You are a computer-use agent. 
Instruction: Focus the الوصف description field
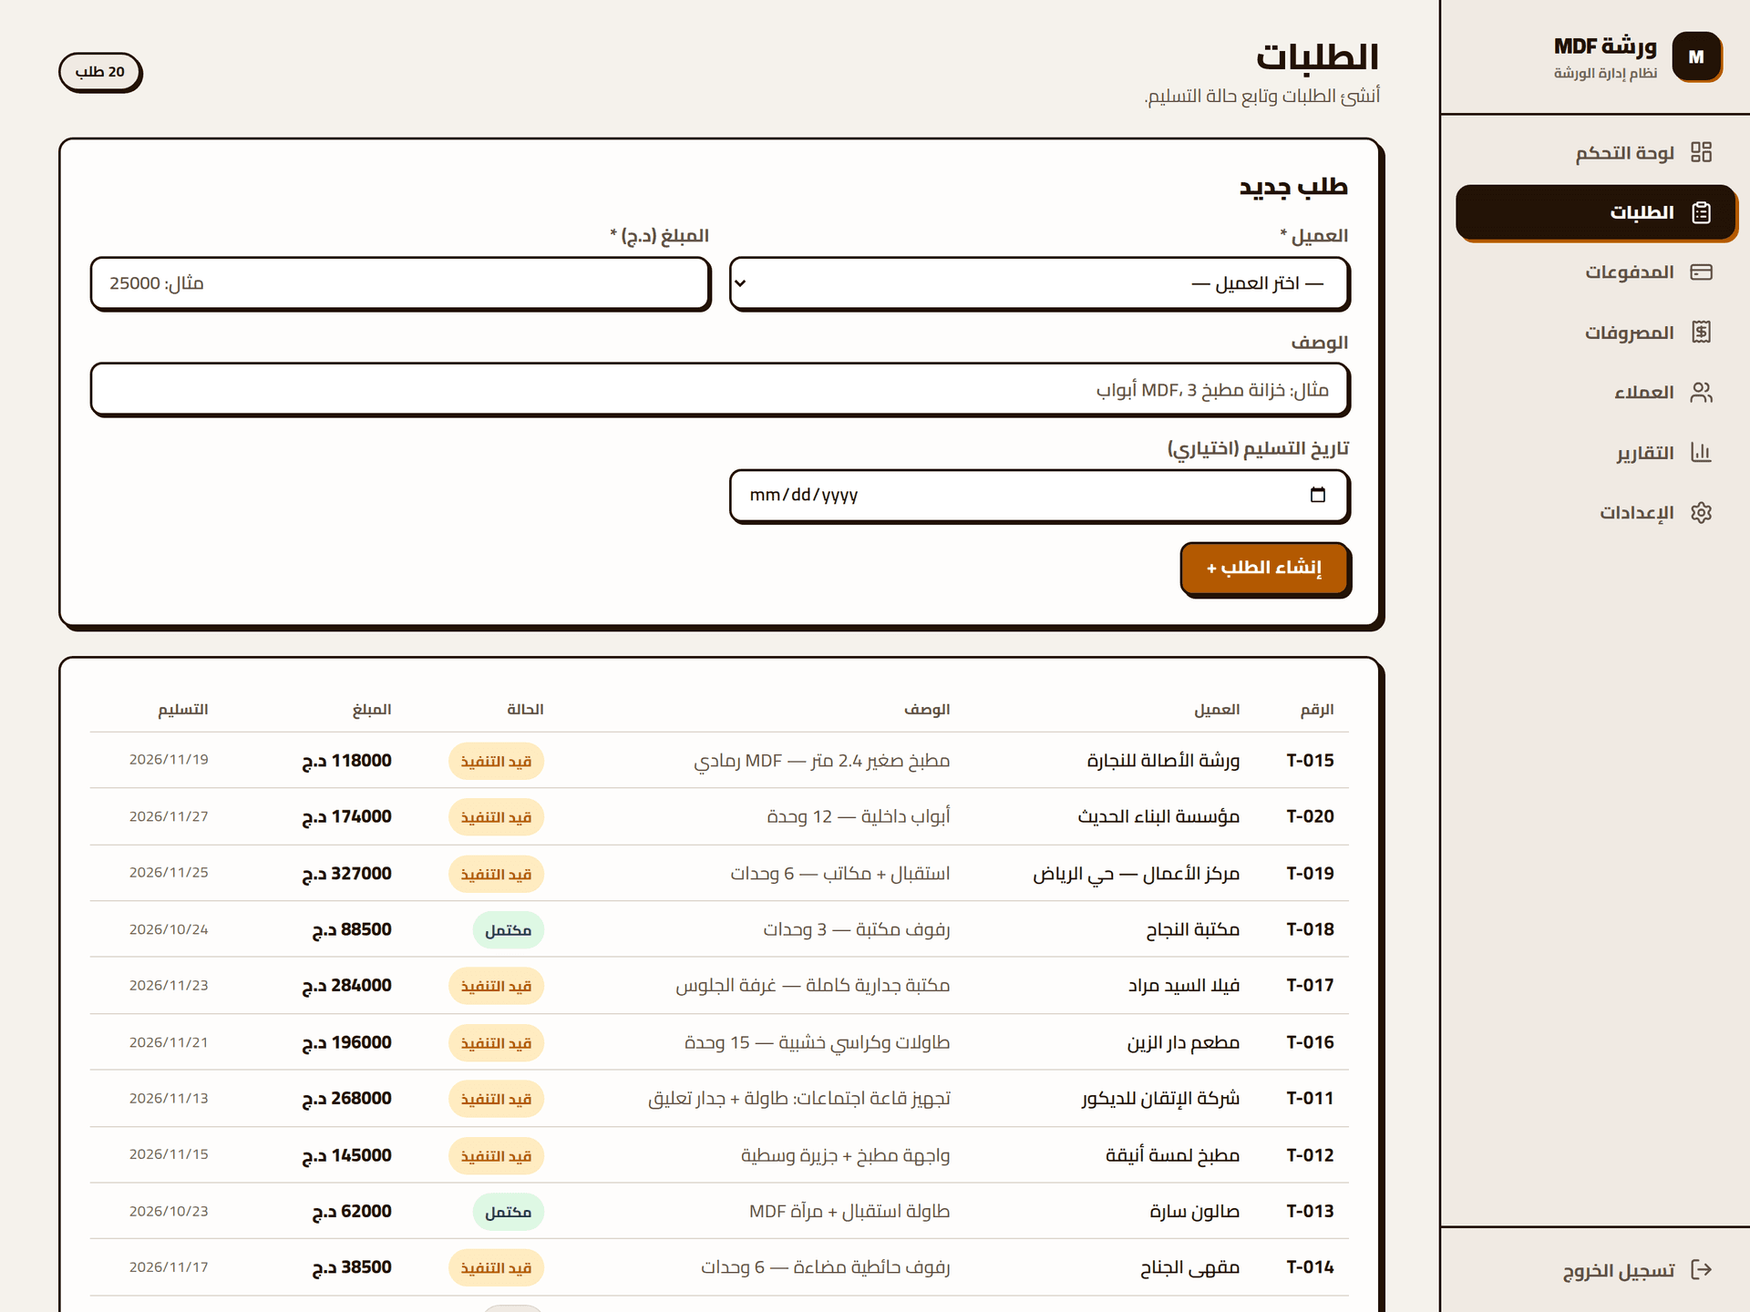click(720, 390)
